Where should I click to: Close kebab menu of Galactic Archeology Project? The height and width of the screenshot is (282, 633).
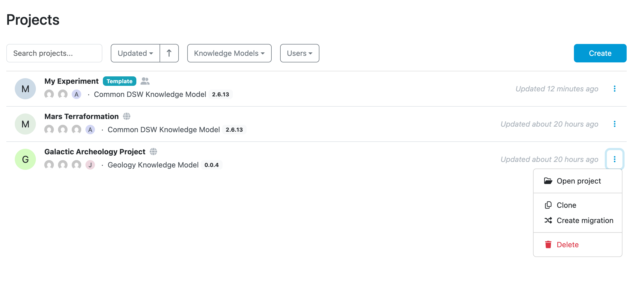(615, 159)
